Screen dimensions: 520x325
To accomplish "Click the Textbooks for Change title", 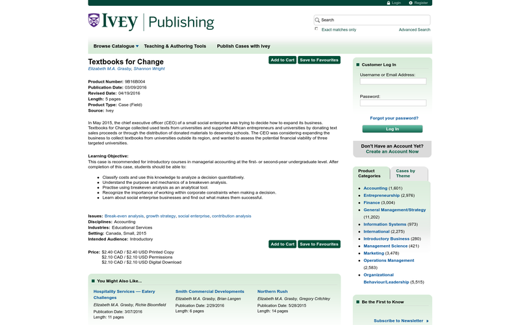I will coord(125,62).
